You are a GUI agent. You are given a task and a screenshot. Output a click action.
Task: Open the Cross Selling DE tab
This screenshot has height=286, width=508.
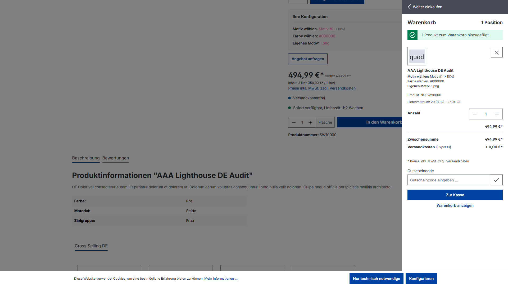click(91, 246)
